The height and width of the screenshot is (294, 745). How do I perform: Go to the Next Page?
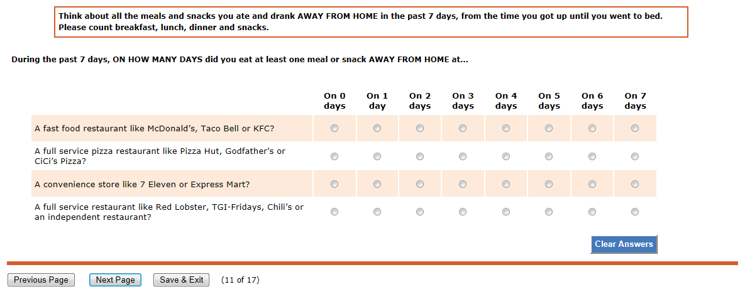115,280
